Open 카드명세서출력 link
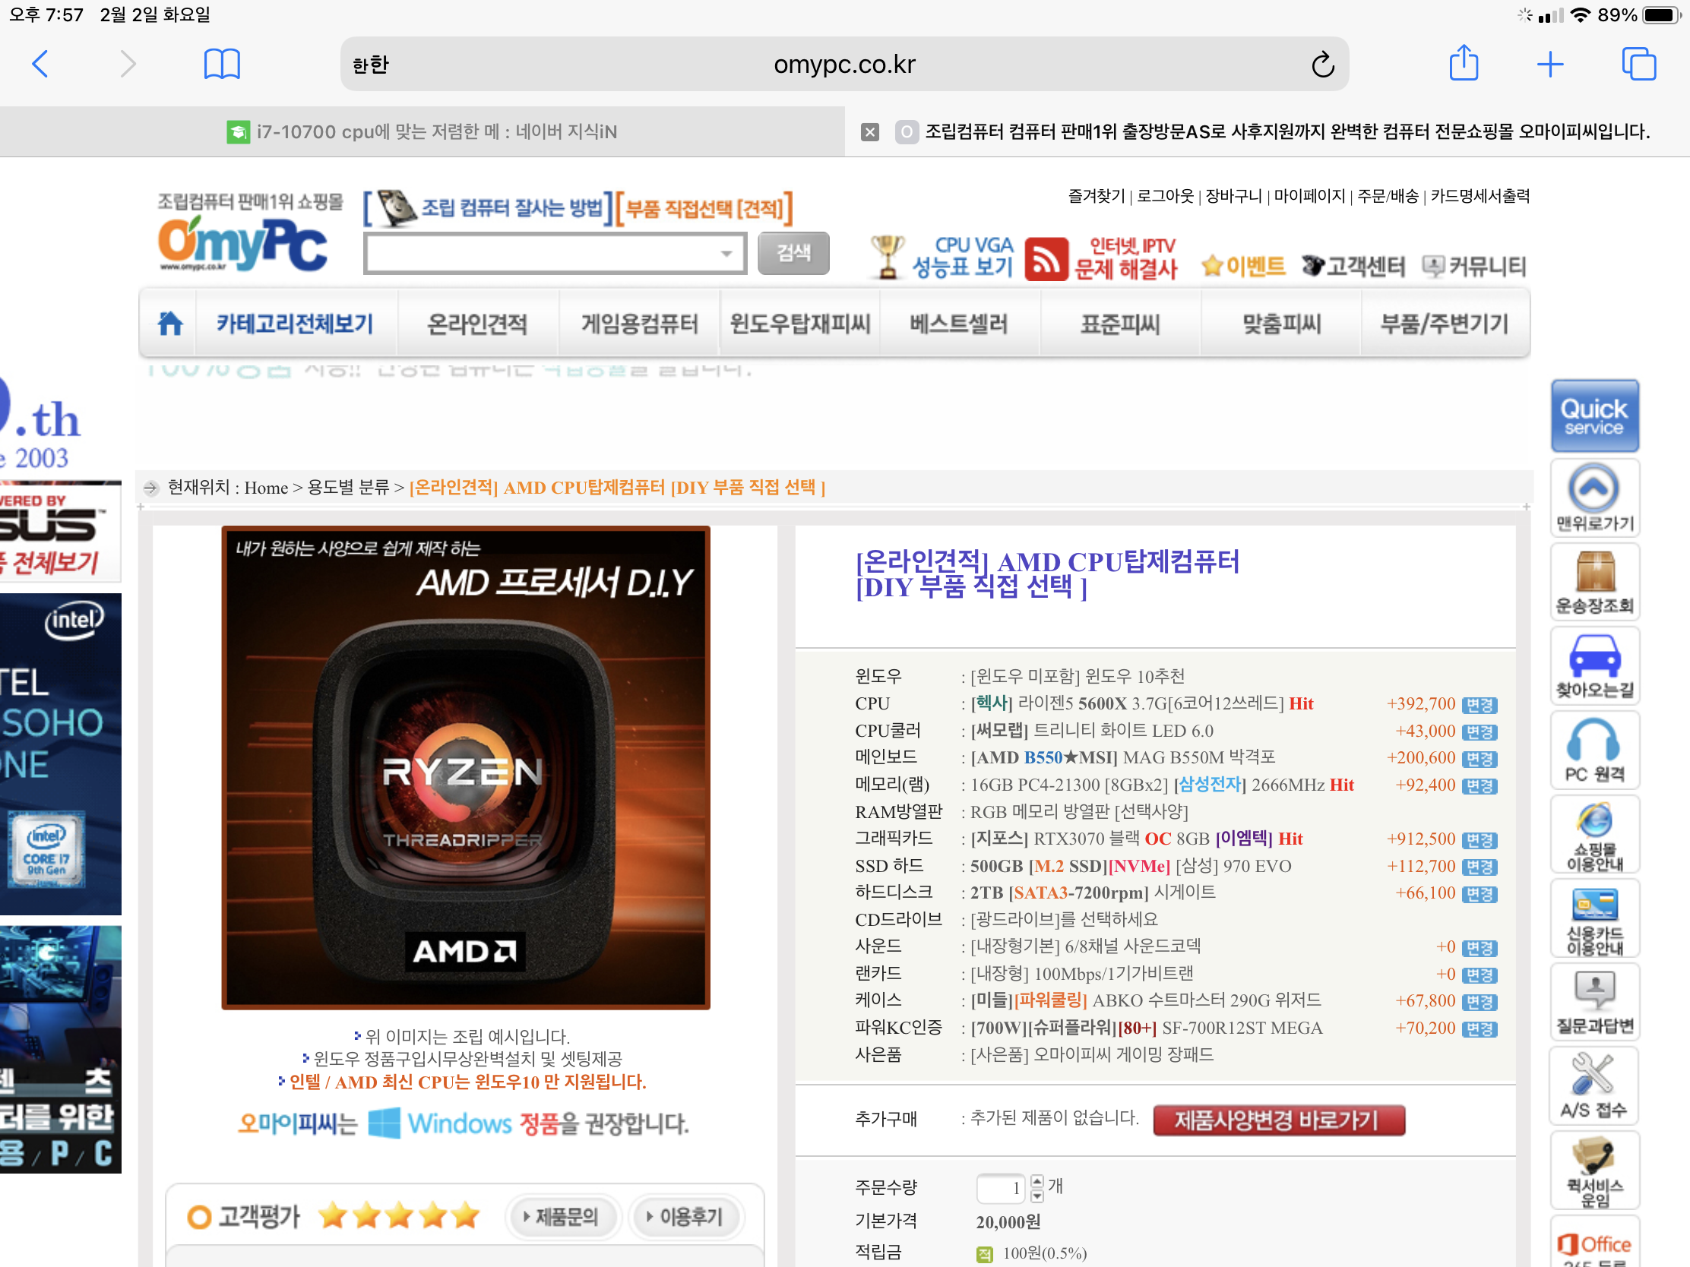 tap(1480, 196)
